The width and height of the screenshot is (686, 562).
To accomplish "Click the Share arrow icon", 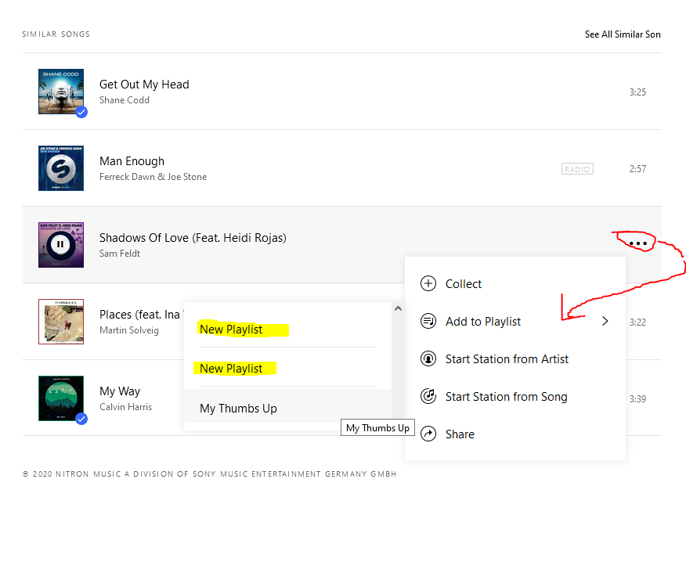I will [428, 434].
